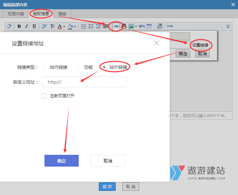
Task: Check the 在新页面打开 checkbox
Action: pos(45,96)
